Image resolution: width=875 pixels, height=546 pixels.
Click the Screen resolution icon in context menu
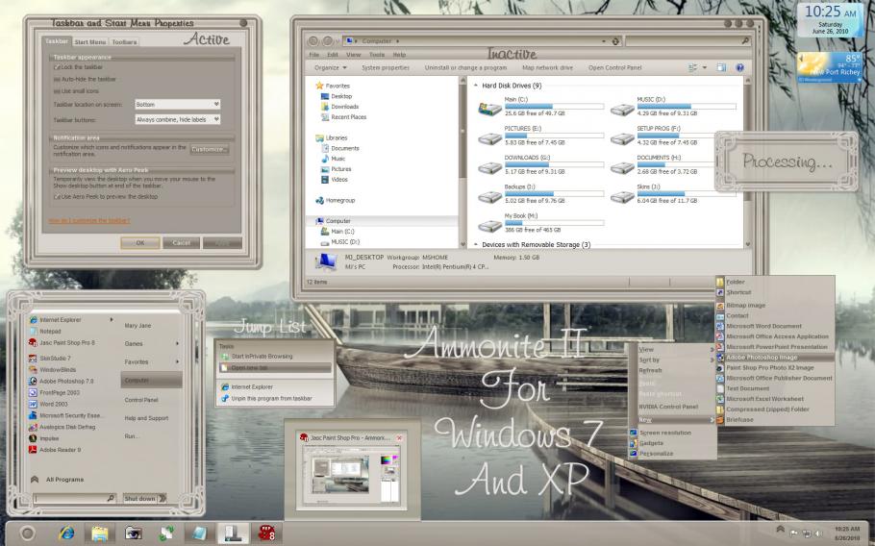coord(634,433)
